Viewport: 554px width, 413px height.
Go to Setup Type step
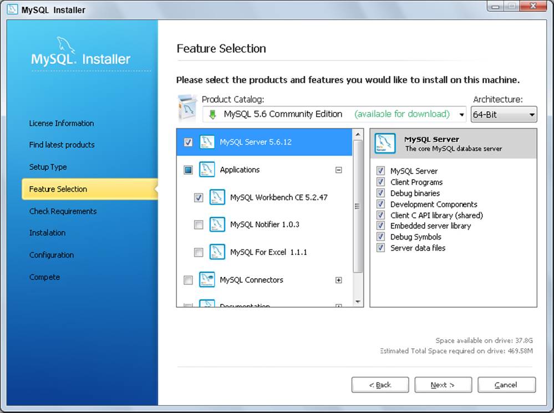[48, 167]
